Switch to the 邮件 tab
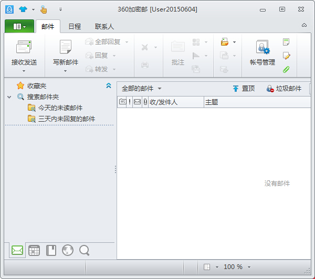Viewport: 315px width, 279px height. [48, 27]
